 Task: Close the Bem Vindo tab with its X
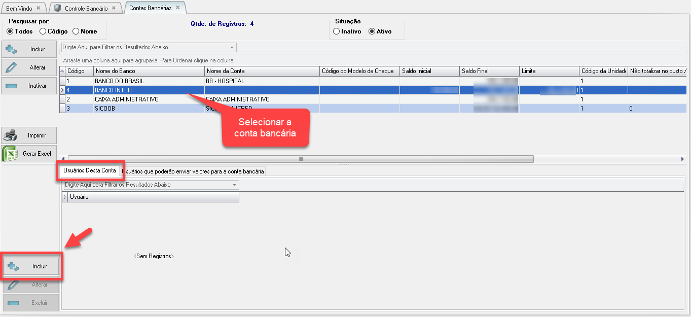[x=38, y=8]
